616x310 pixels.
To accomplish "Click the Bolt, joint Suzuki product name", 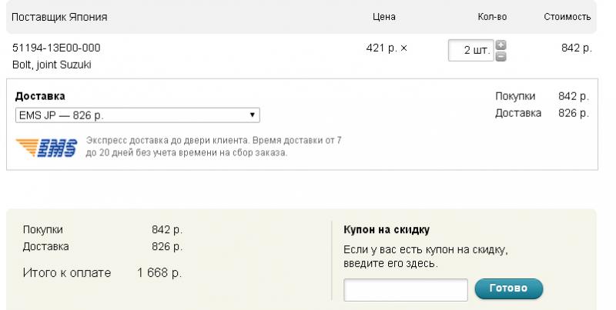I will click(x=52, y=65).
